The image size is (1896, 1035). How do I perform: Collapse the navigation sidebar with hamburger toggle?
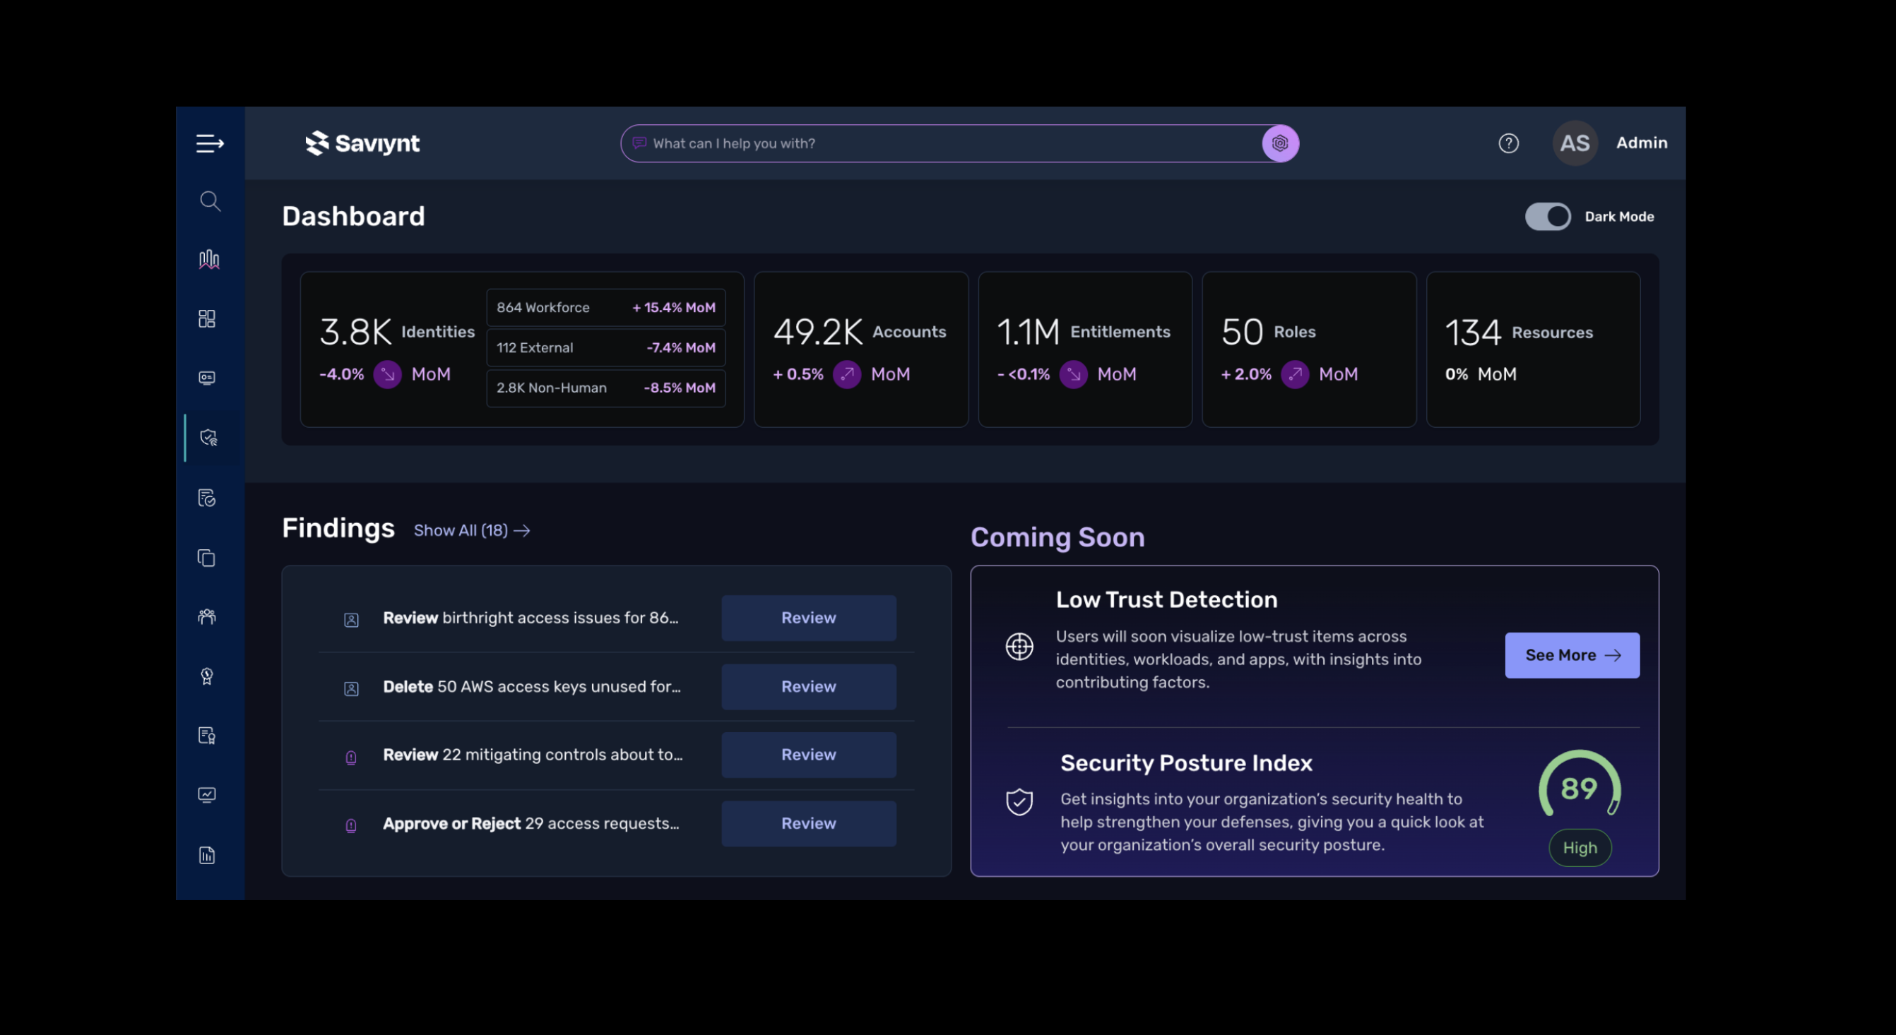coord(210,143)
